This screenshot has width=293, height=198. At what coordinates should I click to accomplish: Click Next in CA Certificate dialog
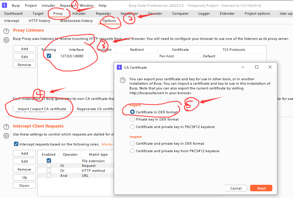pos(261,188)
